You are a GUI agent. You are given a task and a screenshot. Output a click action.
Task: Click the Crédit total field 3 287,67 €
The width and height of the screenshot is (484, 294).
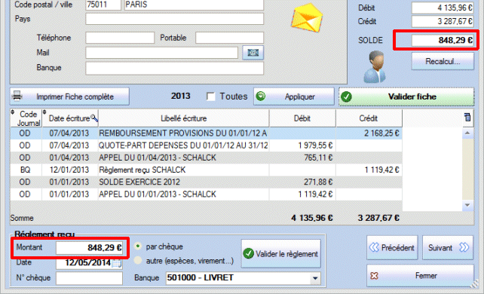pyautogui.click(x=443, y=21)
